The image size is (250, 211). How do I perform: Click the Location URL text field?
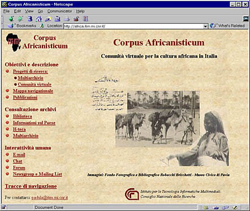133,26
